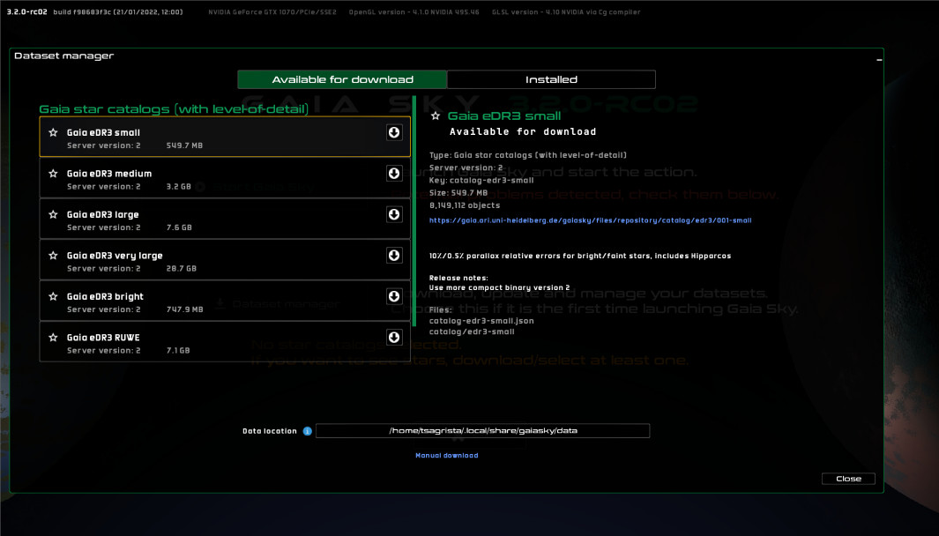Click the catalog/edr3-small file entry

pyautogui.click(x=472, y=331)
